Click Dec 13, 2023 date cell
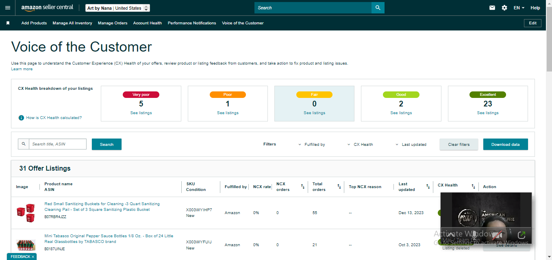Viewport: 552px width, 260px height. point(411,213)
